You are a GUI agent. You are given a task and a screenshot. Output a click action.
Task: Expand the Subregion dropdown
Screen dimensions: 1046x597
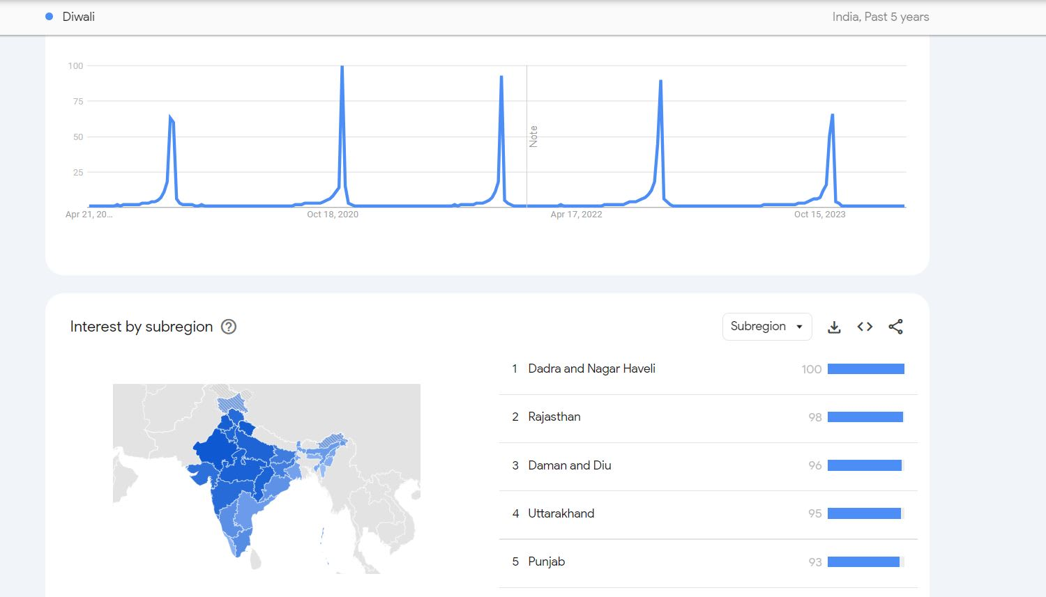pos(767,327)
